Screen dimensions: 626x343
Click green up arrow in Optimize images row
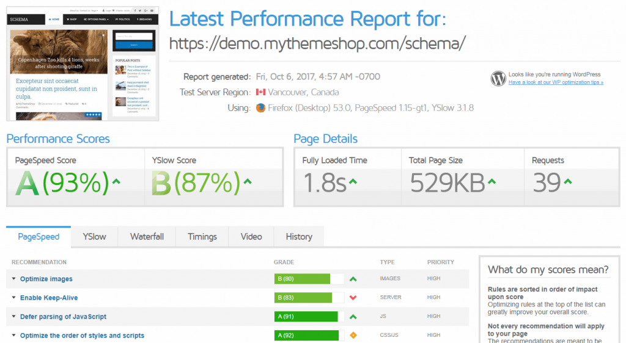tap(353, 280)
